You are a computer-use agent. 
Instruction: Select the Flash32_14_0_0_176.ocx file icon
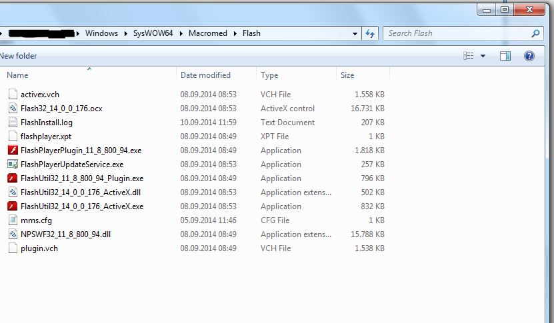pyautogui.click(x=13, y=109)
